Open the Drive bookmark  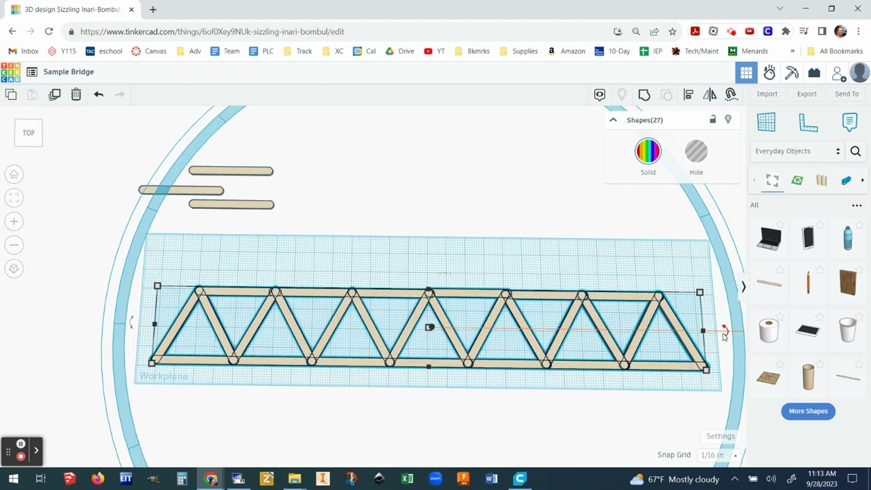(399, 51)
